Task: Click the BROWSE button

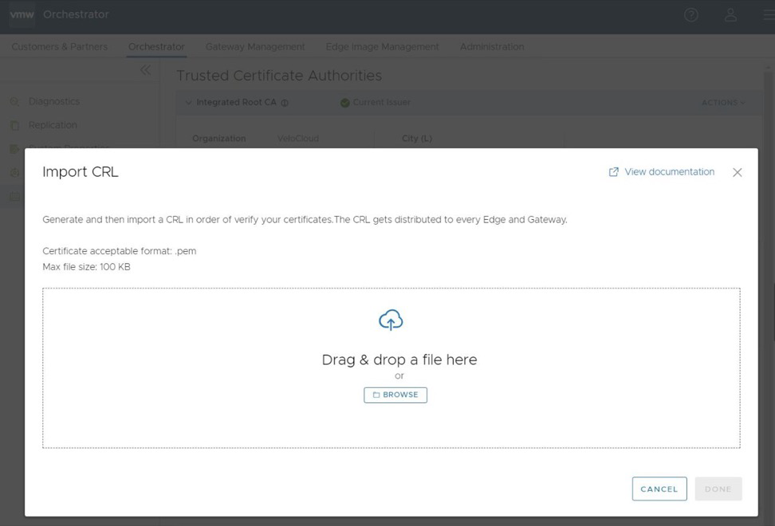Action: click(x=395, y=394)
